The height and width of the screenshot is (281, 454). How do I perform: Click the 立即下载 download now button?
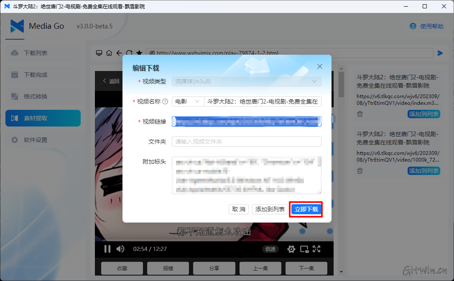(306, 209)
